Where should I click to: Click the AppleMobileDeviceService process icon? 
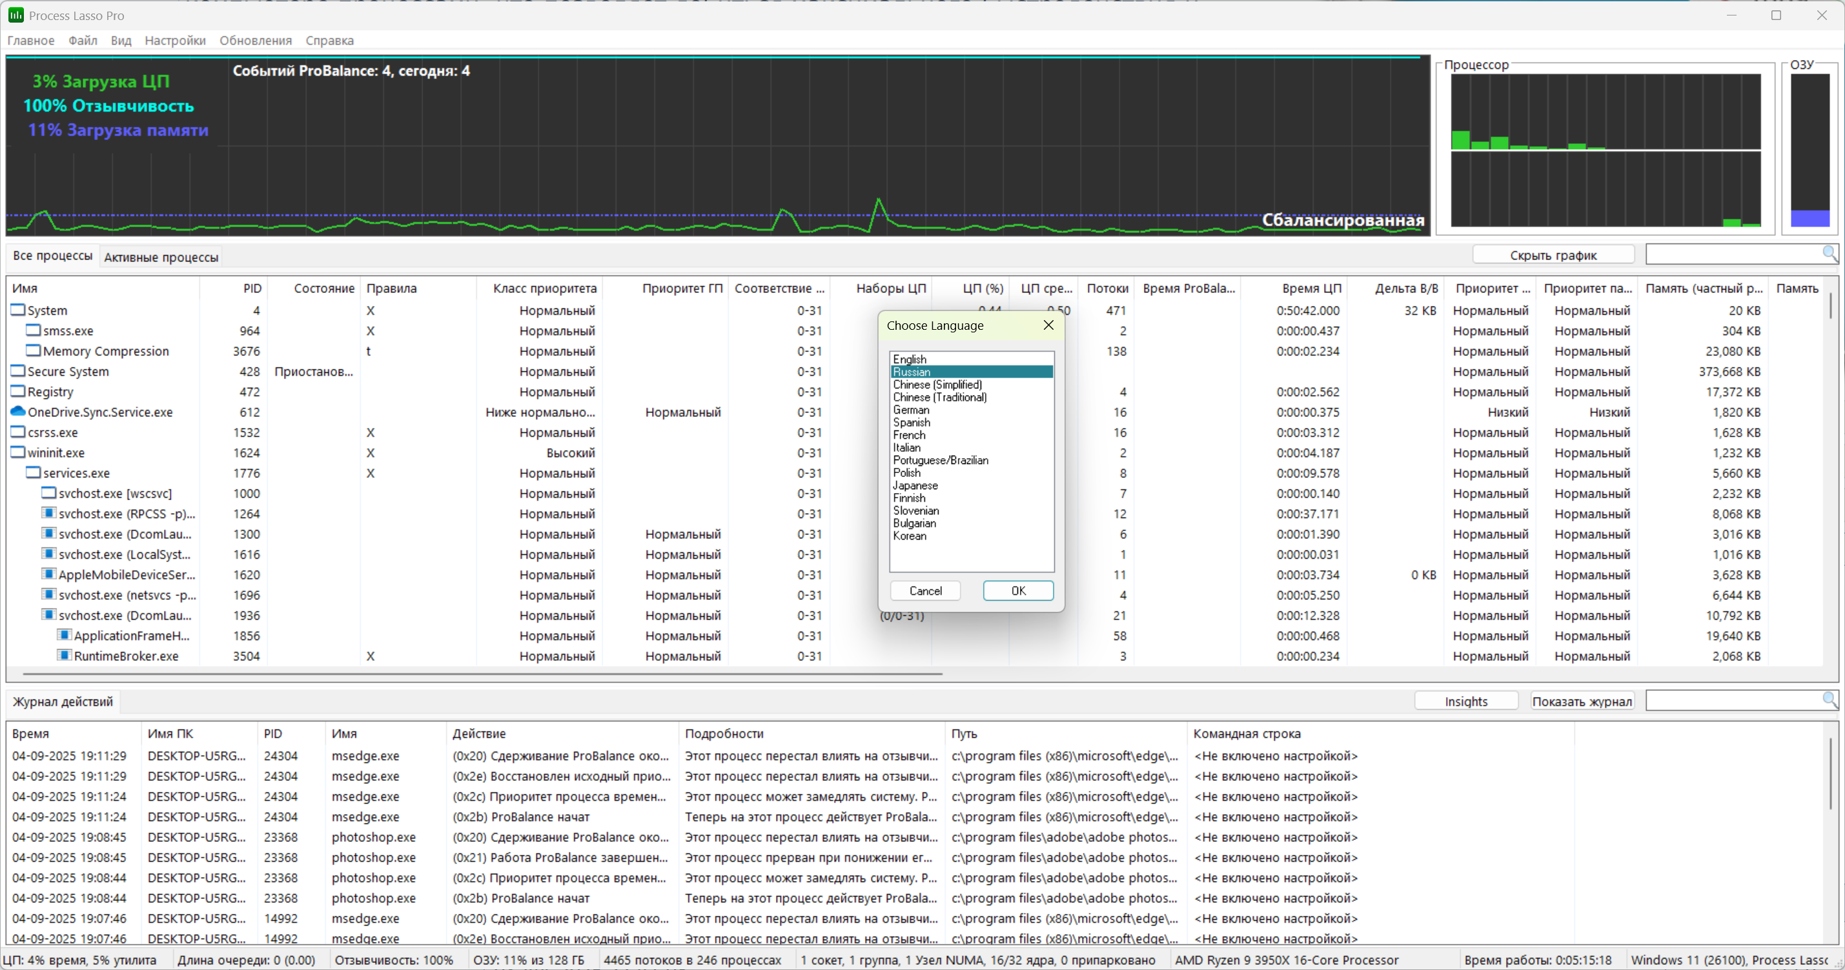click(48, 574)
